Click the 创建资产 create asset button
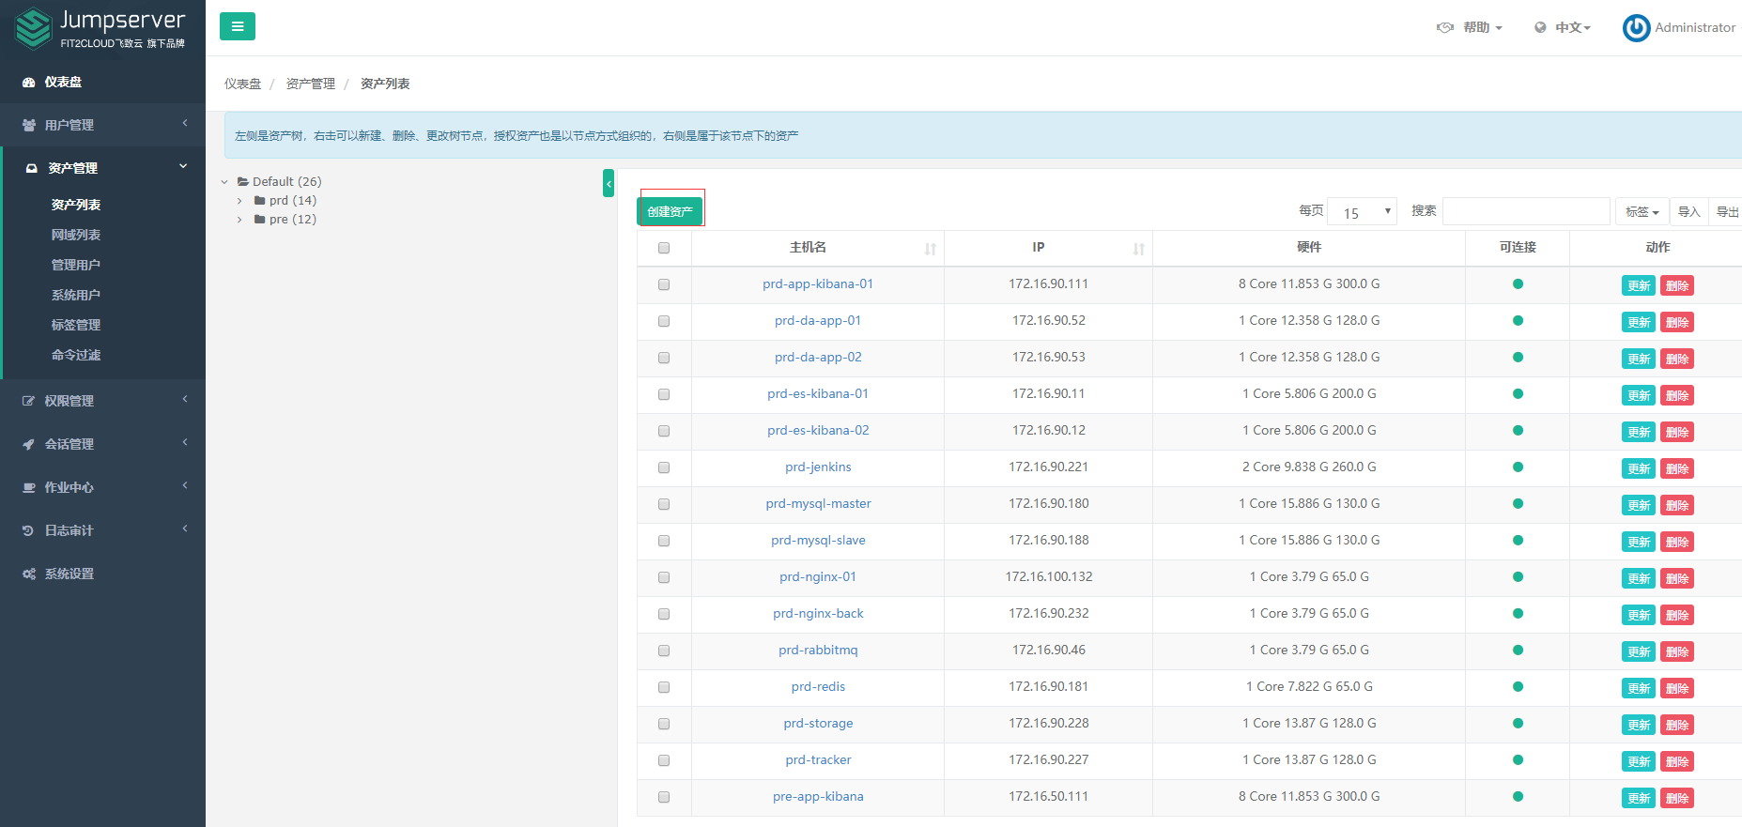This screenshot has width=1742, height=827. 671,212
